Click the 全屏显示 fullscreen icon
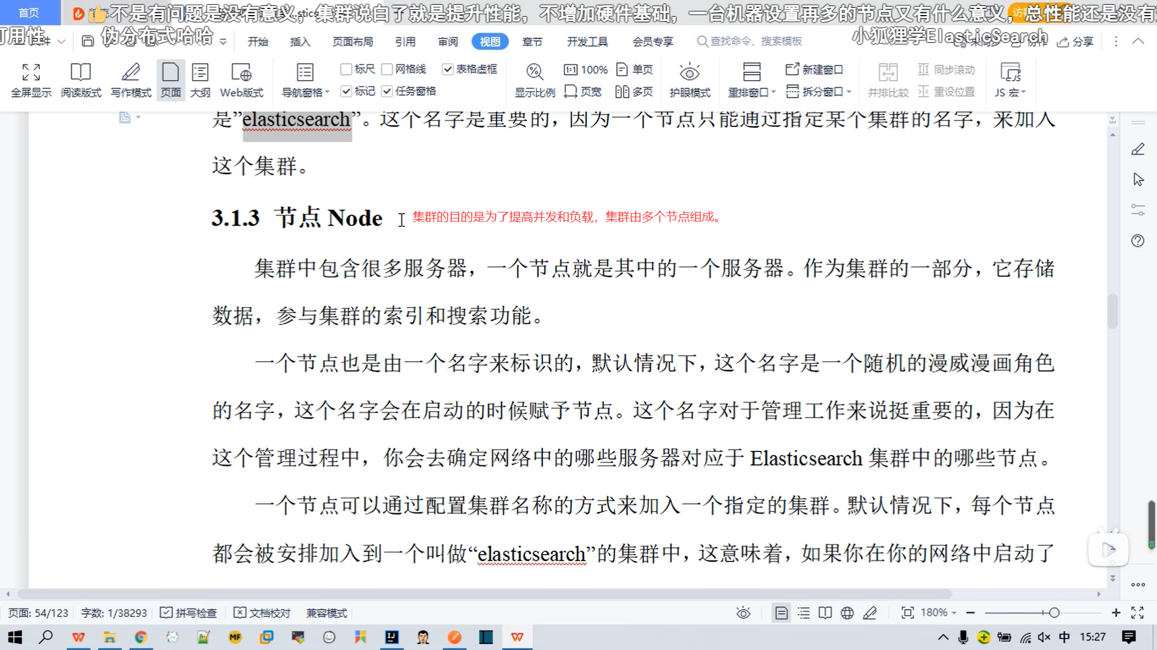The image size is (1157, 650). tap(31, 72)
